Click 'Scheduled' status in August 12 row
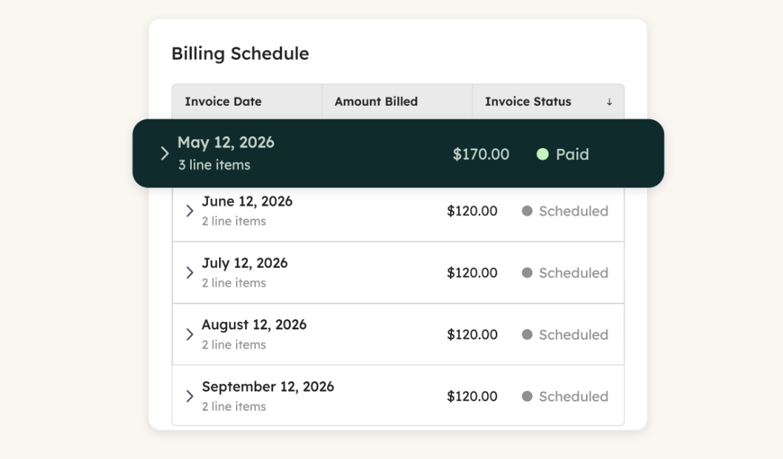Viewport: 783px width, 459px height. coord(574,334)
